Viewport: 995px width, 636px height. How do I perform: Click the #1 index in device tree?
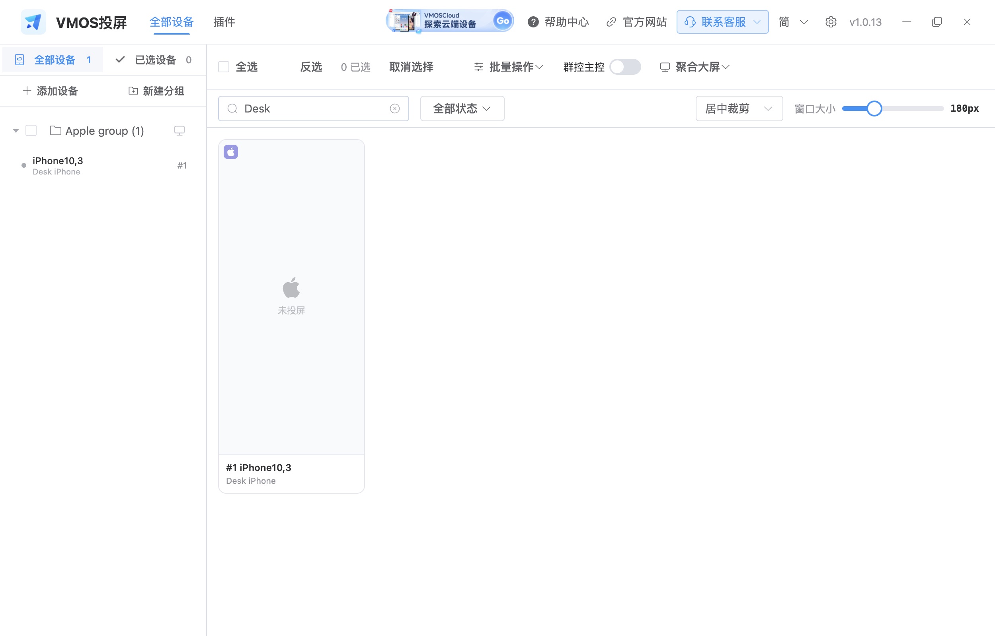[182, 165]
